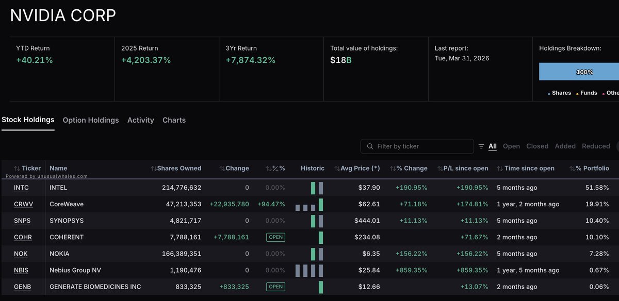Screen dimensions: 619x301
Task: Click the 2025 Return value +4,203.37%
Action: pyautogui.click(x=146, y=60)
